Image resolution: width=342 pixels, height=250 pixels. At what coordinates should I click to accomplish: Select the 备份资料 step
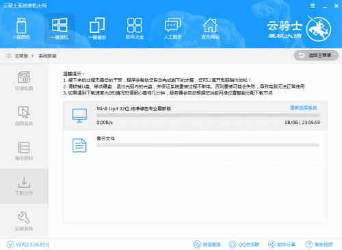[24, 151]
